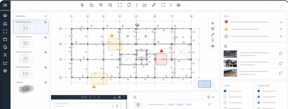Open documents in left sidebar
This screenshot has height=109, width=288.
[5, 47]
